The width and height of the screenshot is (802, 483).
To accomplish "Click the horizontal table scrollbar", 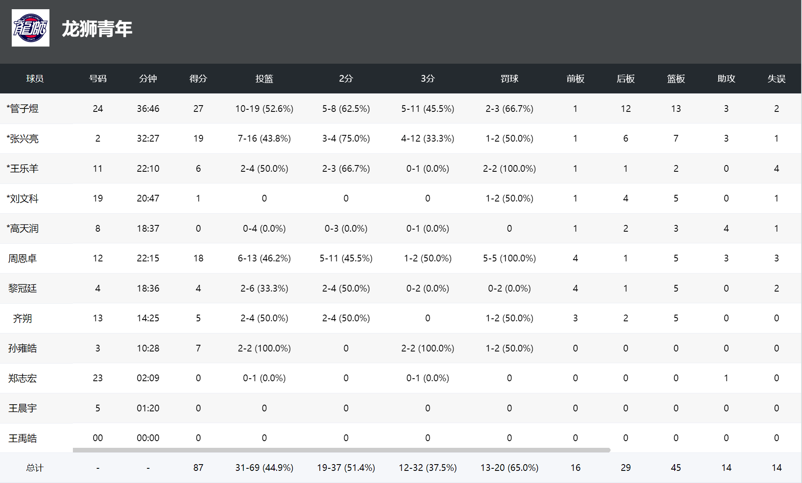I will pos(341,450).
